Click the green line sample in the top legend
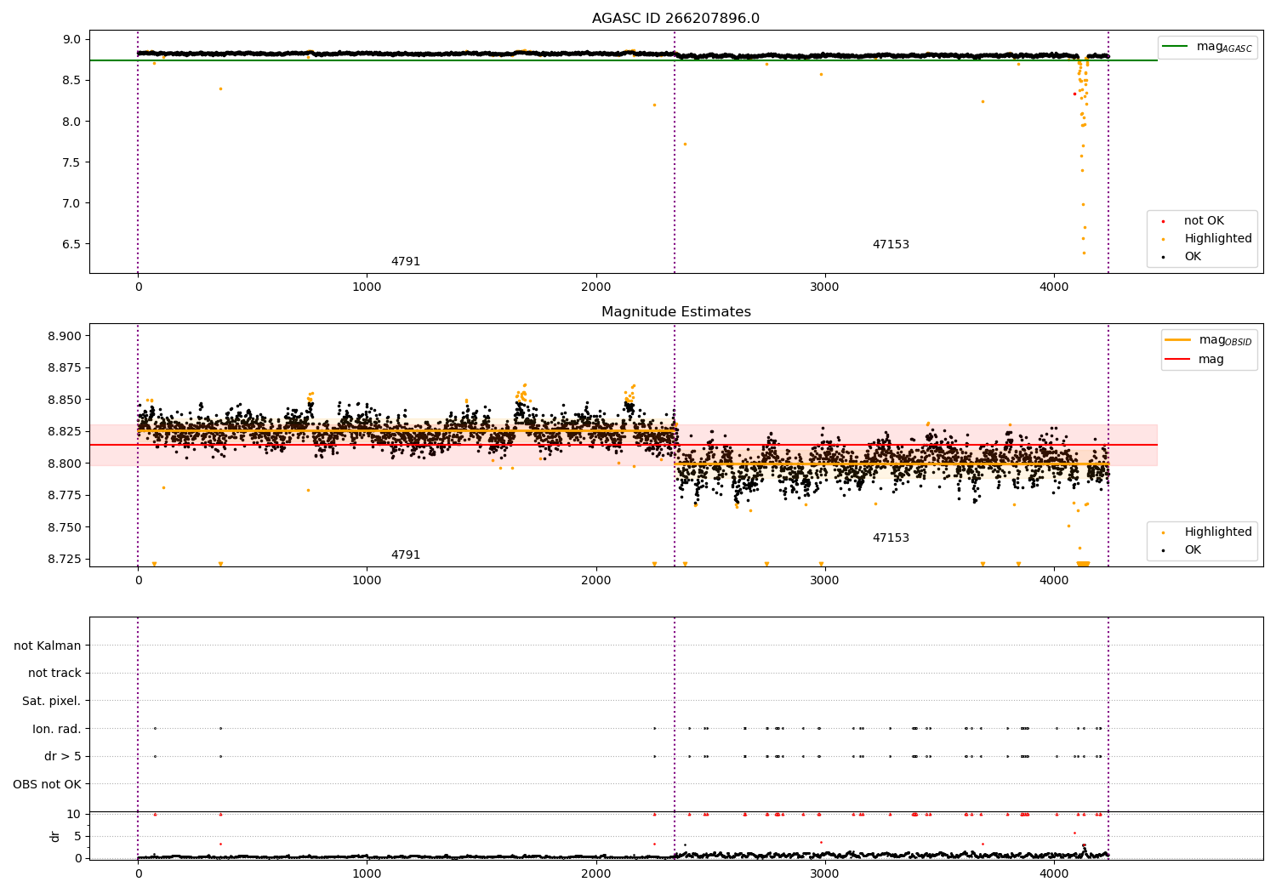This screenshot has width=1276, height=893. point(1176,47)
